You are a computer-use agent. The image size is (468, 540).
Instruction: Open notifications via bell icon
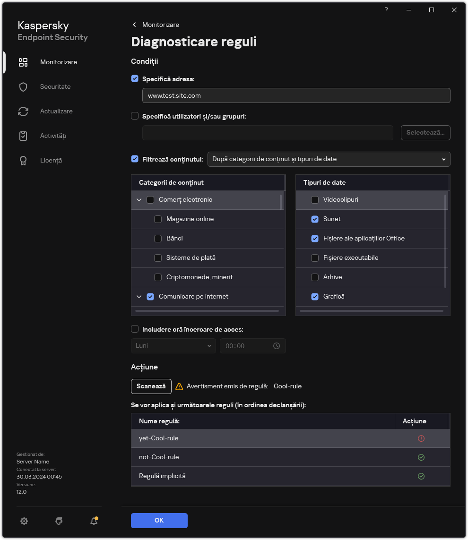94,521
